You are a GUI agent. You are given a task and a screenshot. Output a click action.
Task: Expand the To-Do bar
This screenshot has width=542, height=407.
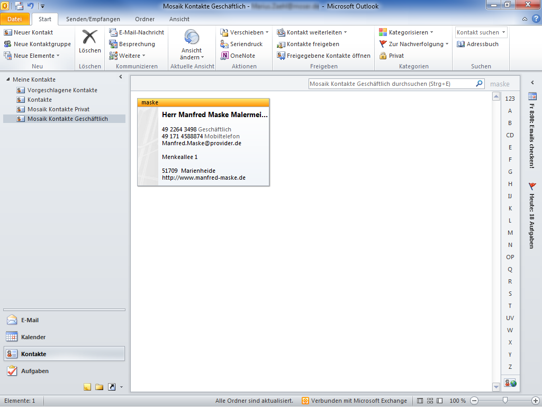532,82
